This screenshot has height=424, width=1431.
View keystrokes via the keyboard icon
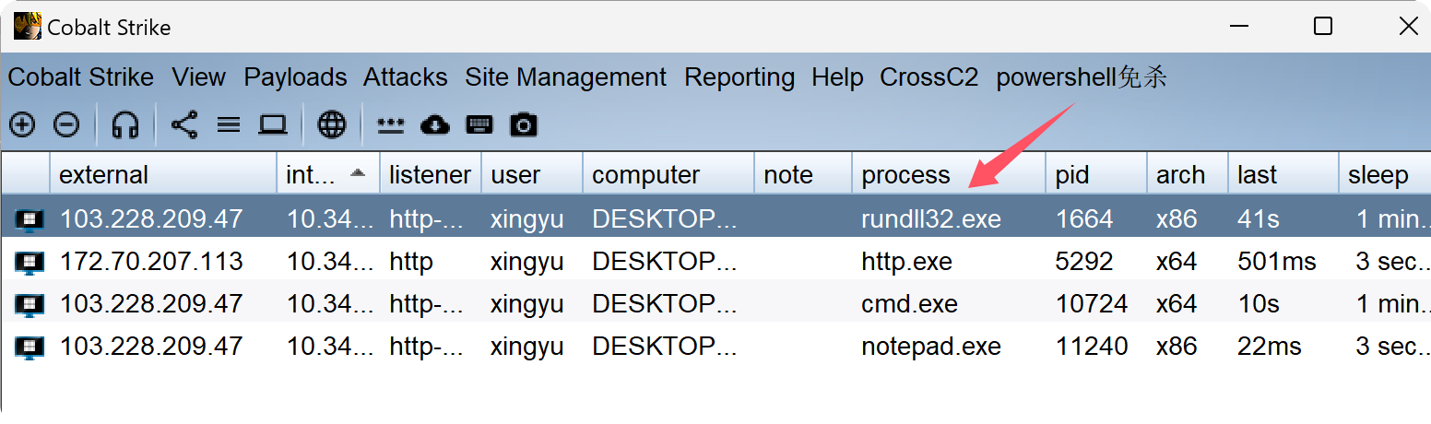[479, 124]
